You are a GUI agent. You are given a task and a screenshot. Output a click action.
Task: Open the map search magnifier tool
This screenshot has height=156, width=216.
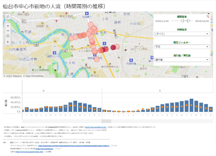(x=8, y=17)
